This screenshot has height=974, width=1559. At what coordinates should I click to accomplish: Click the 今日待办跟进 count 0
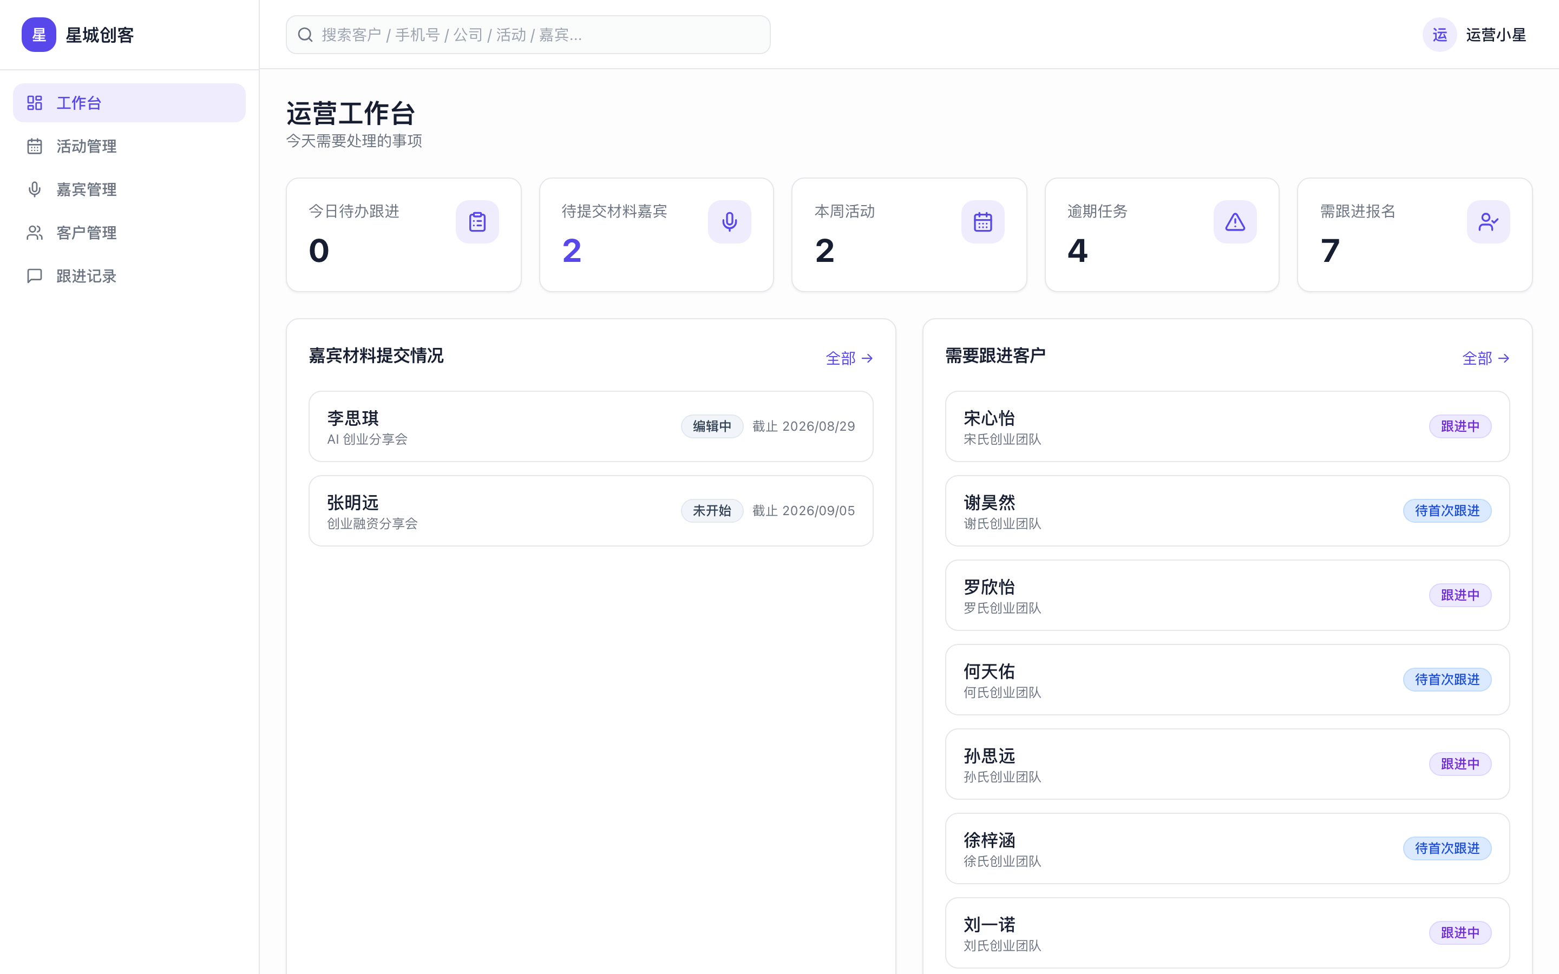pyautogui.click(x=319, y=251)
